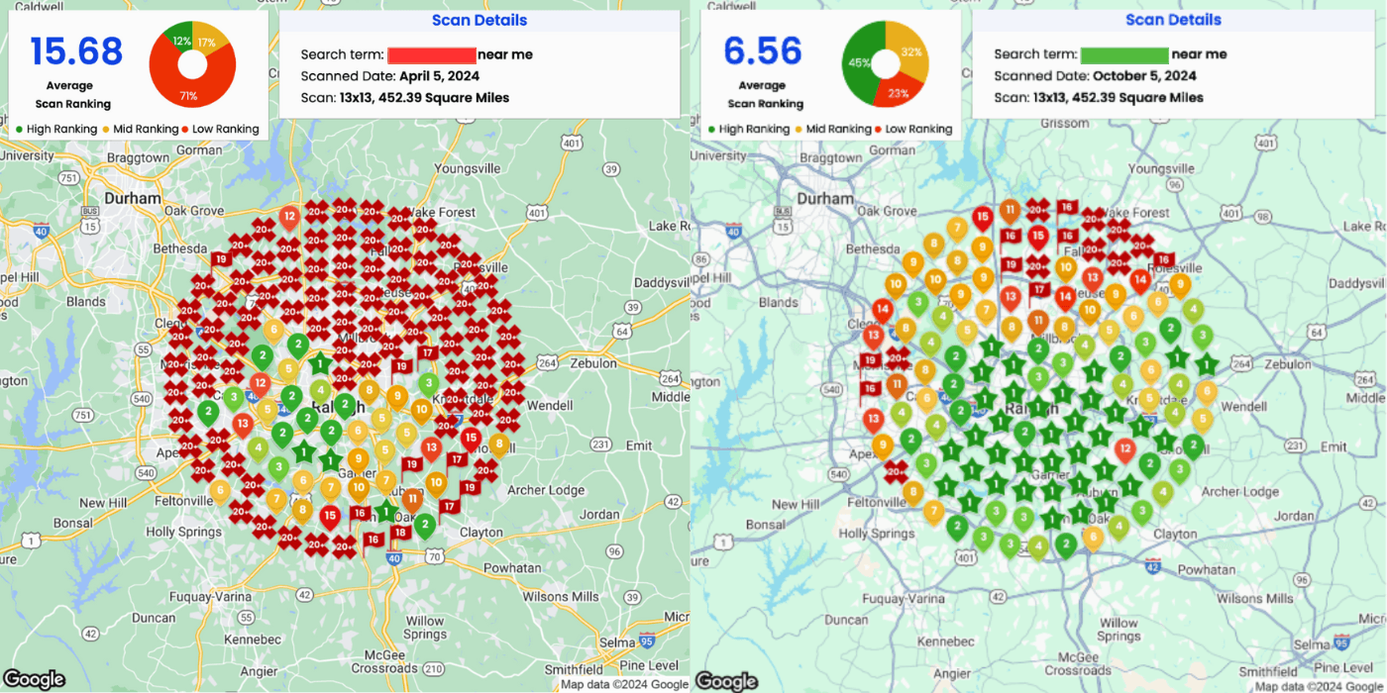The height and width of the screenshot is (693, 1387).
Task: Click the Google logo on the left map
Action: pos(33,680)
